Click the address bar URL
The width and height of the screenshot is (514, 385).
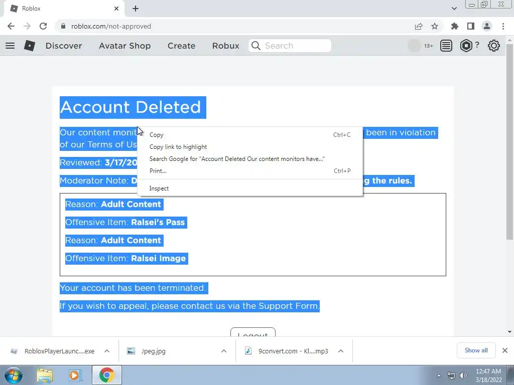pyautogui.click(x=111, y=26)
